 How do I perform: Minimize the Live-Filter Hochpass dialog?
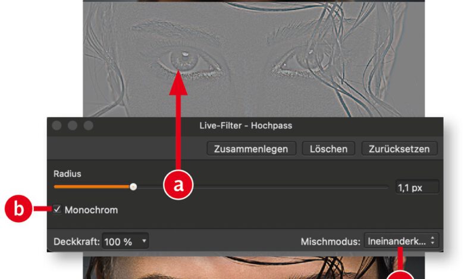tap(73, 125)
